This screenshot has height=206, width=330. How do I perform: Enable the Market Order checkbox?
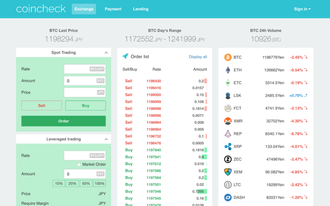[x=79, y=165]
